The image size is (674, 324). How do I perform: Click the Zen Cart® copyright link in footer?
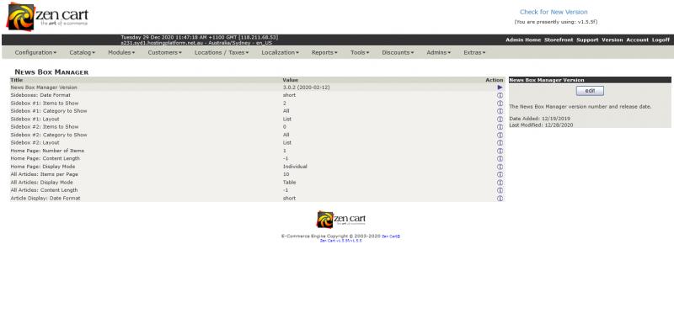[x=391, y=236]
